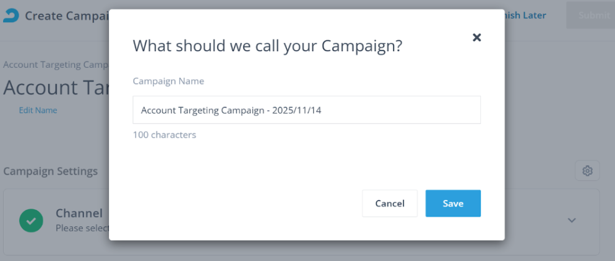The height and width of the screenshot is (261, 615).
Task: Open the Campaign Settings gear icon
Action: pyautogui.click(x=587, y=171)
